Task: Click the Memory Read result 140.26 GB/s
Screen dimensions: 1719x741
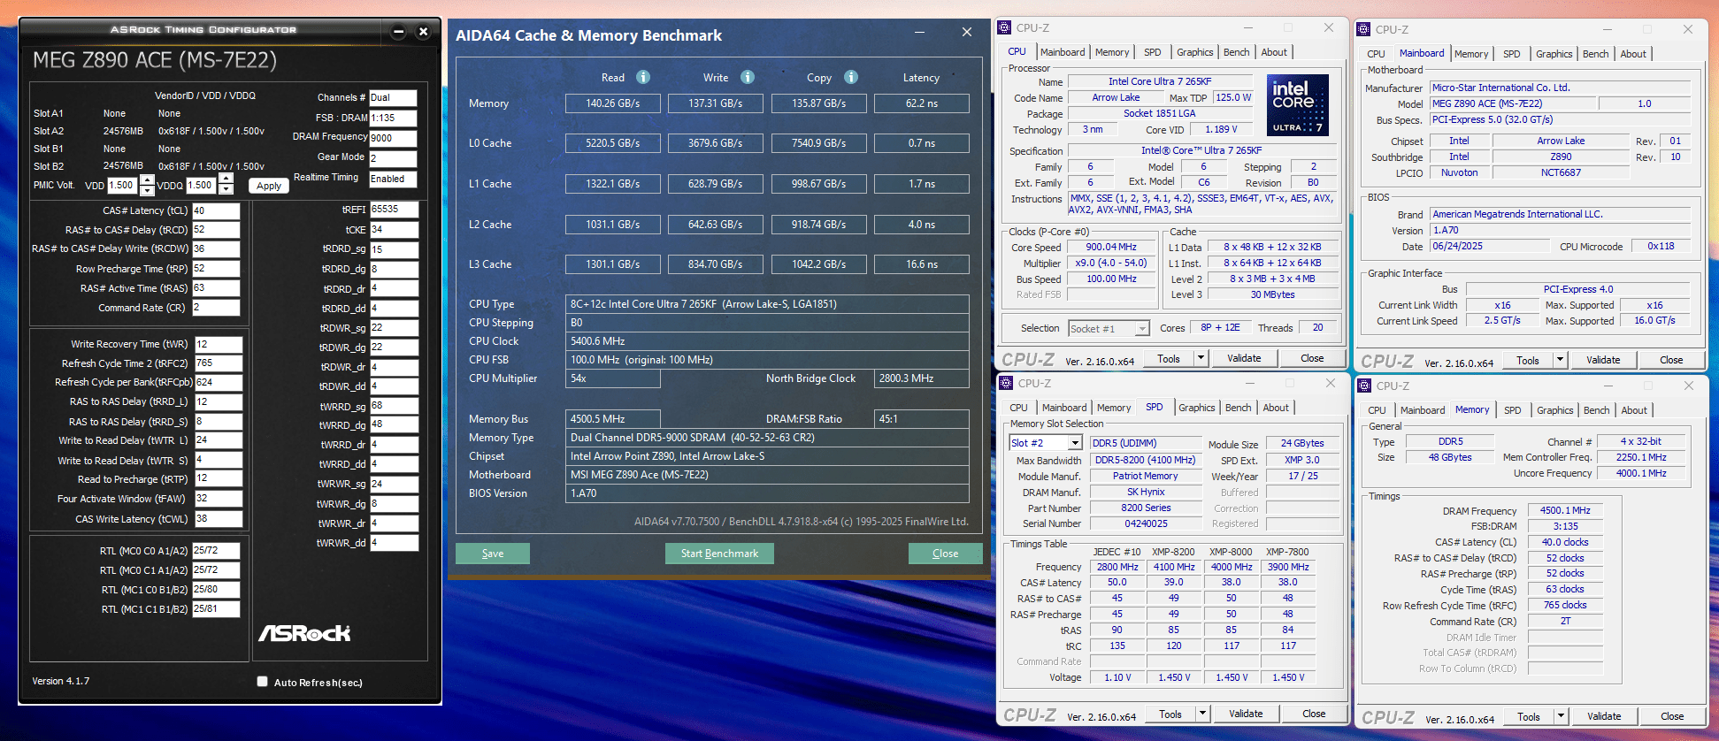Action: [612, 103]
